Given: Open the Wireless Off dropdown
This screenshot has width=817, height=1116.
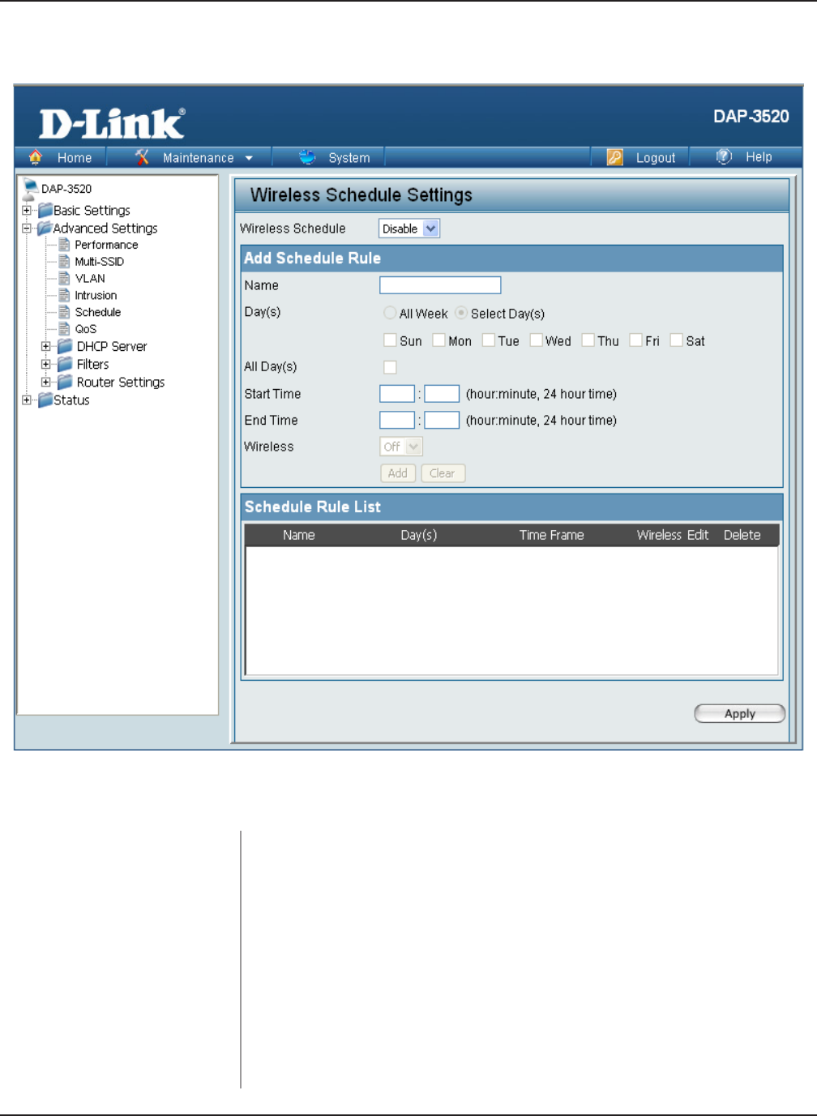Looking at the screenshot, I should pos(401,447).
